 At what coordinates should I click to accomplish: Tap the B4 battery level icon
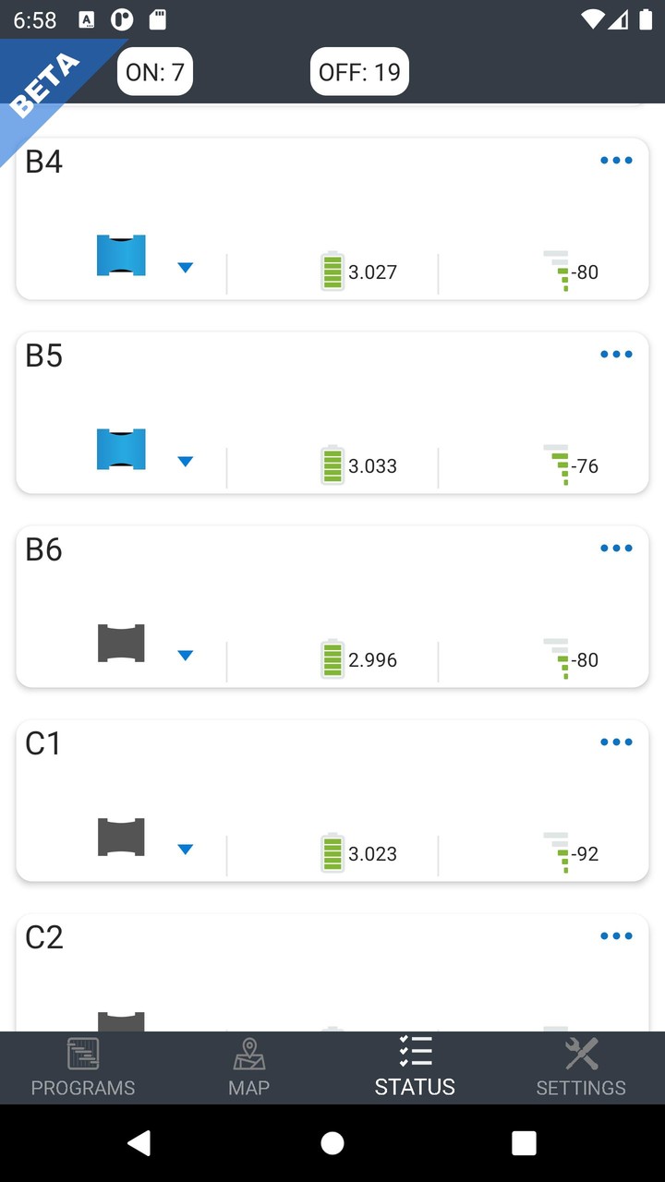pos(332,271)
